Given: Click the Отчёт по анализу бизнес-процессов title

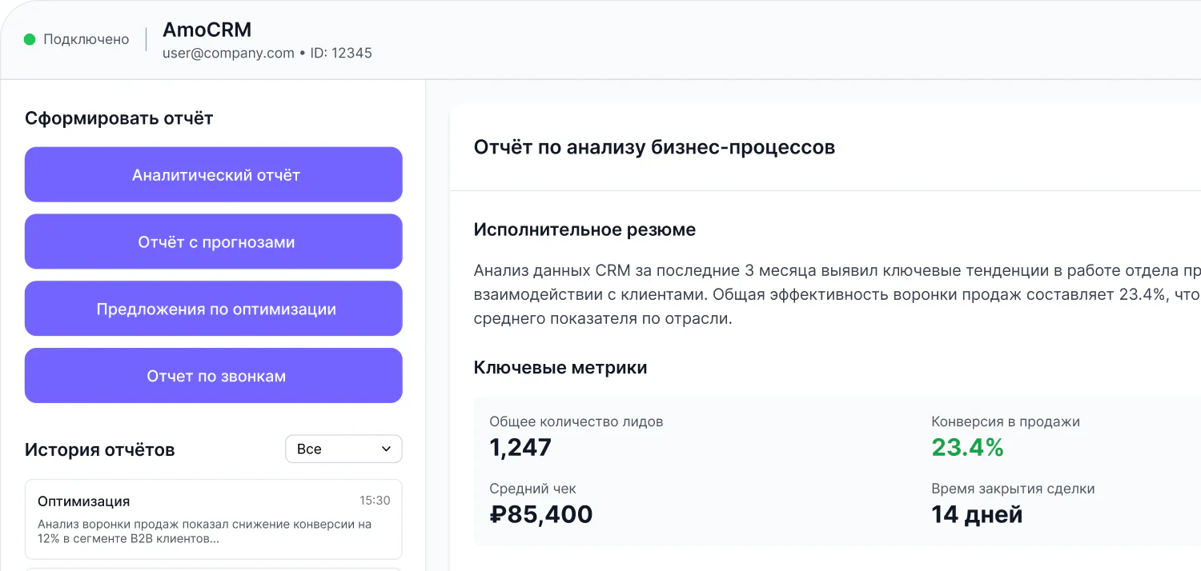Looking at the screenshot, I should coord(654,147).
